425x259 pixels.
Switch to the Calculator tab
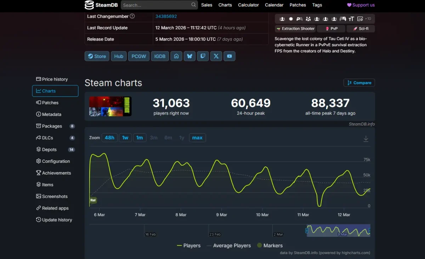(248, 5)
